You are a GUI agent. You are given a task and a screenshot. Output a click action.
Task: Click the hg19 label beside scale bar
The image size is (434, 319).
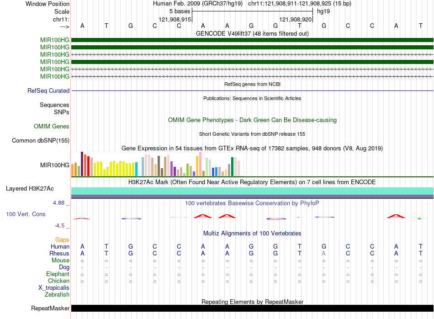coord(323,11)
